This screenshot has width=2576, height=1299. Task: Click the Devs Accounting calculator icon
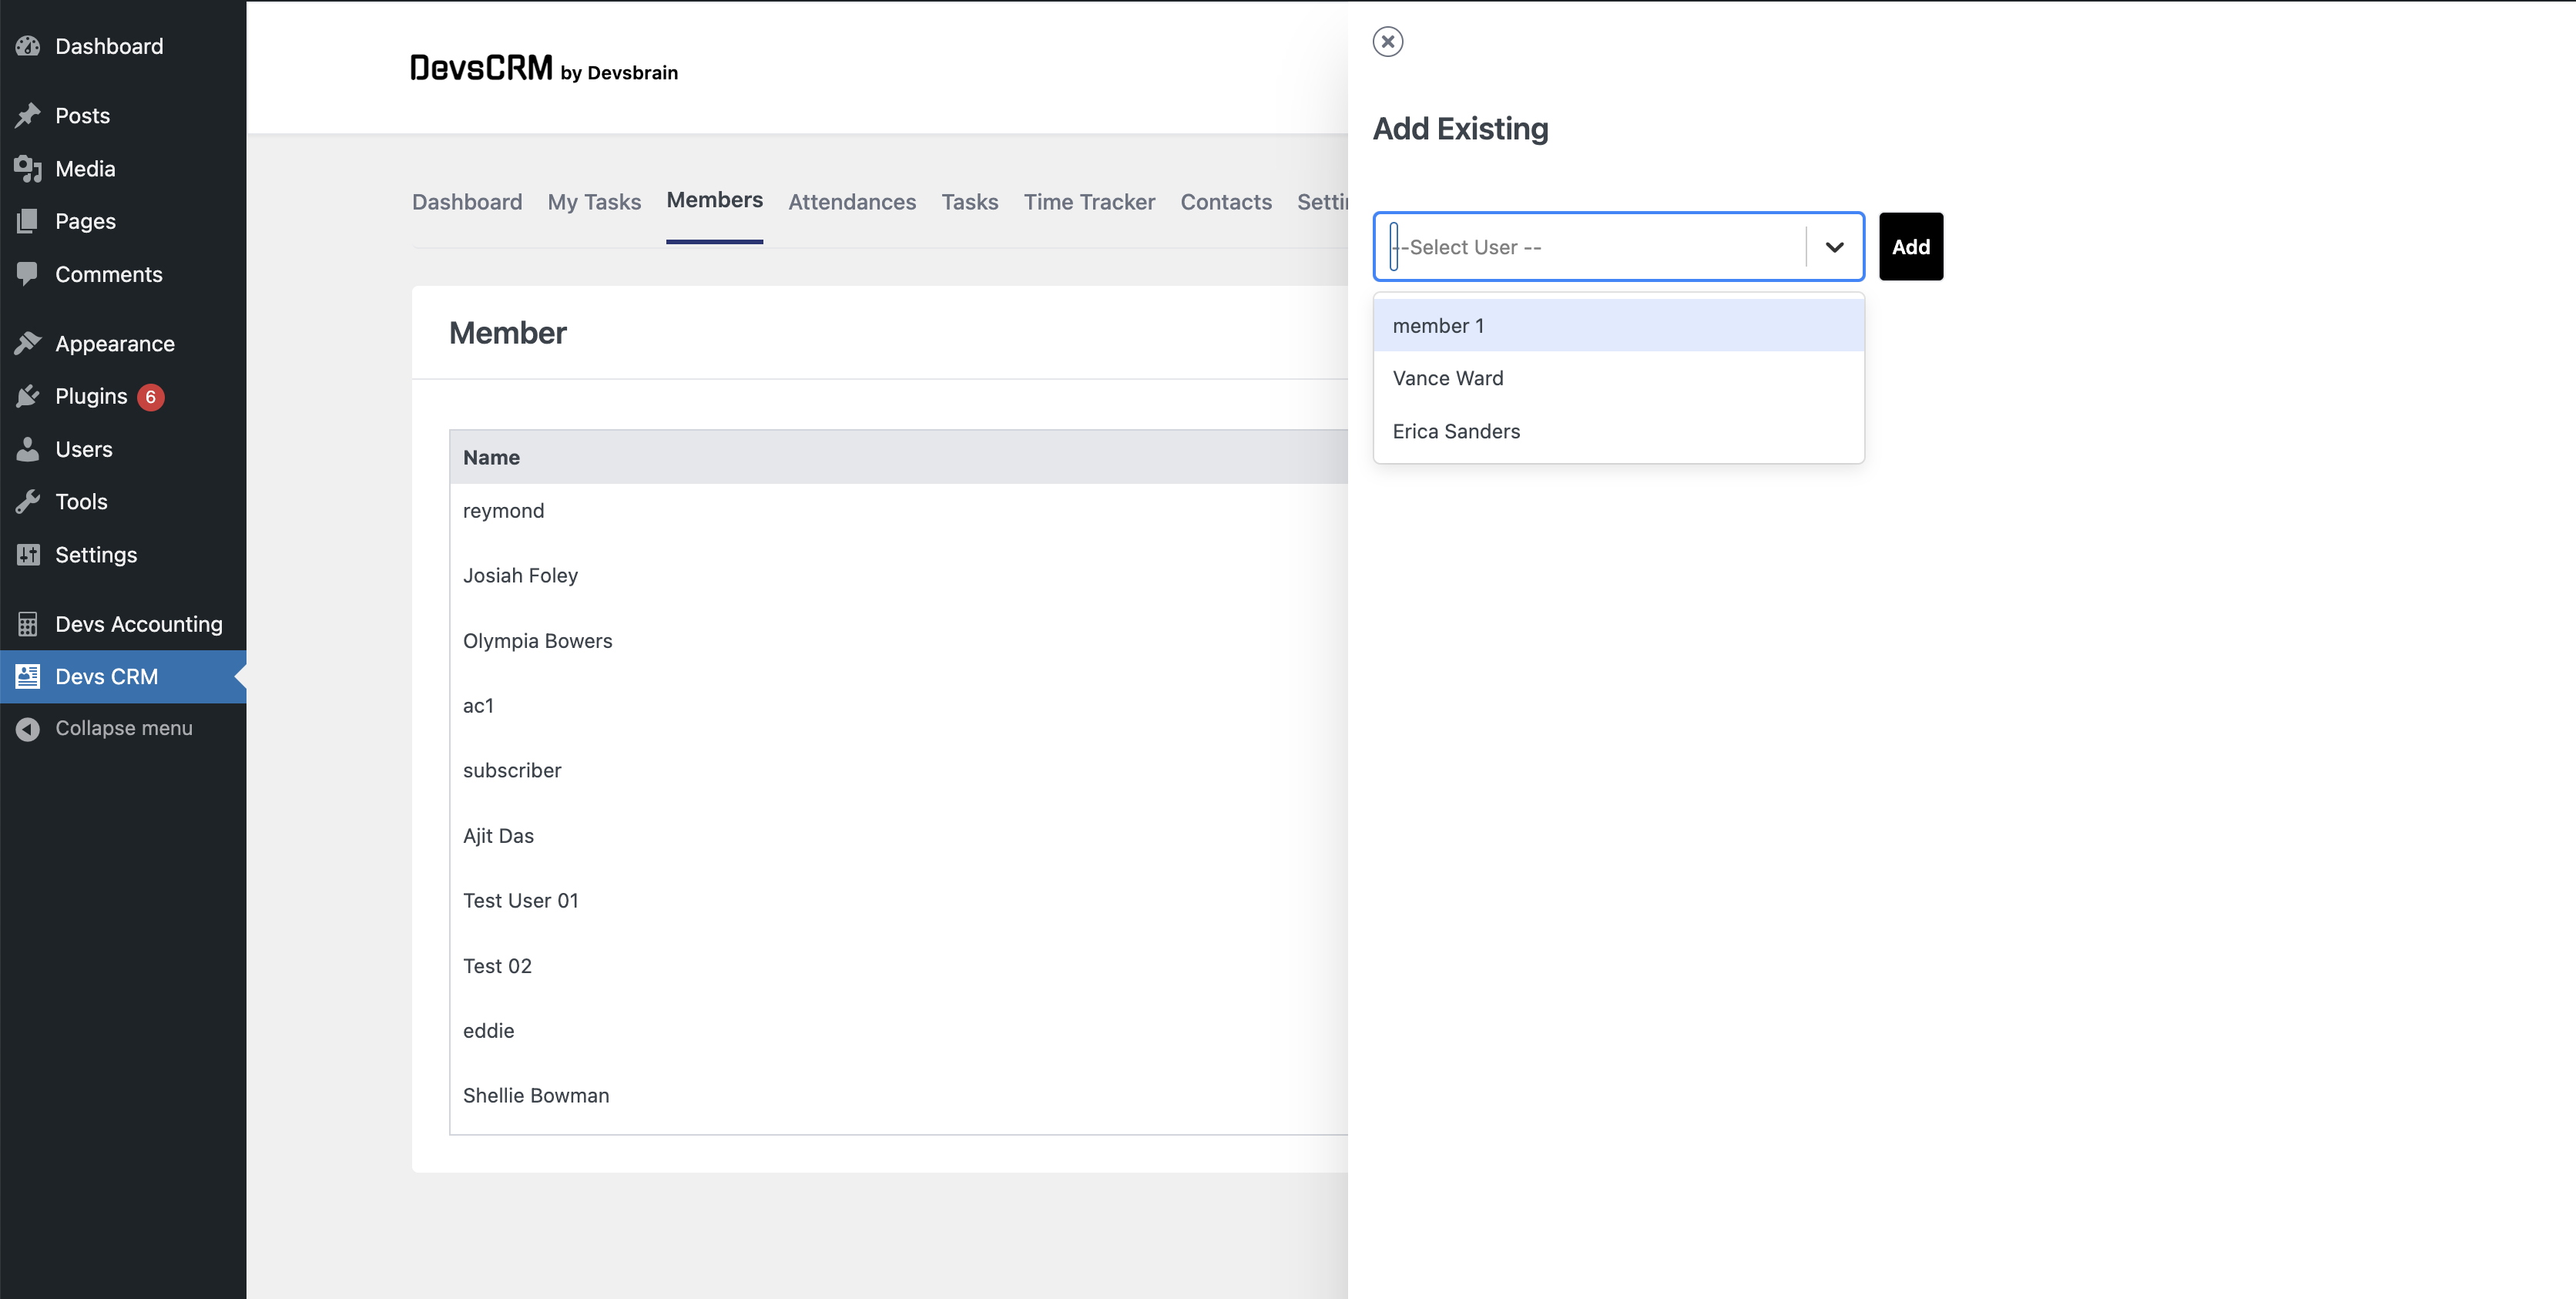pyautogui.click(x=28, y=624)
